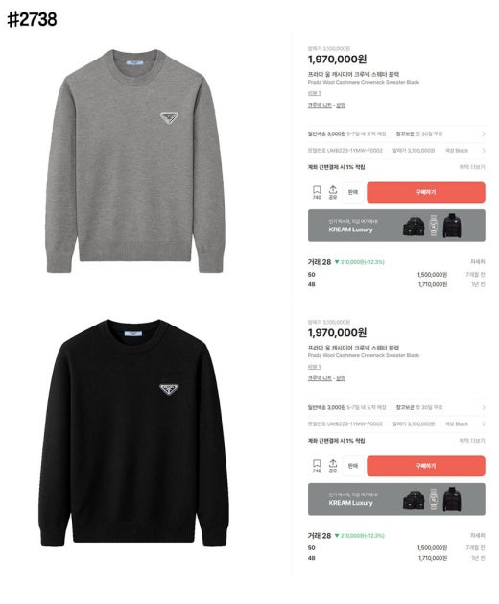View trade details link in the lower listing
This screenshot has height=604, width=499.
click(x=478, y=535)
